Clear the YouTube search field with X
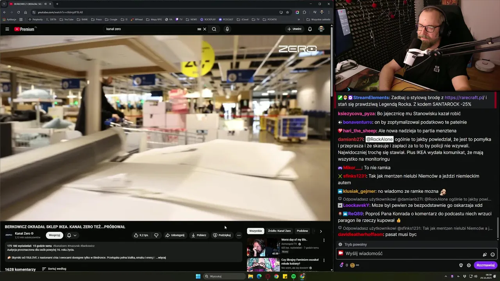The height and width of the screenshot is (281, 500). pyautogui.click(x=205, y=29)
